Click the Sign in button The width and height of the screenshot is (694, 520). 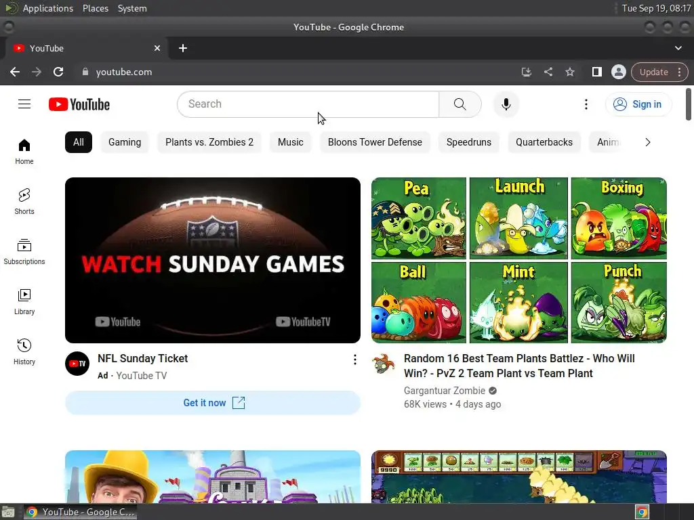click(638, 104)
